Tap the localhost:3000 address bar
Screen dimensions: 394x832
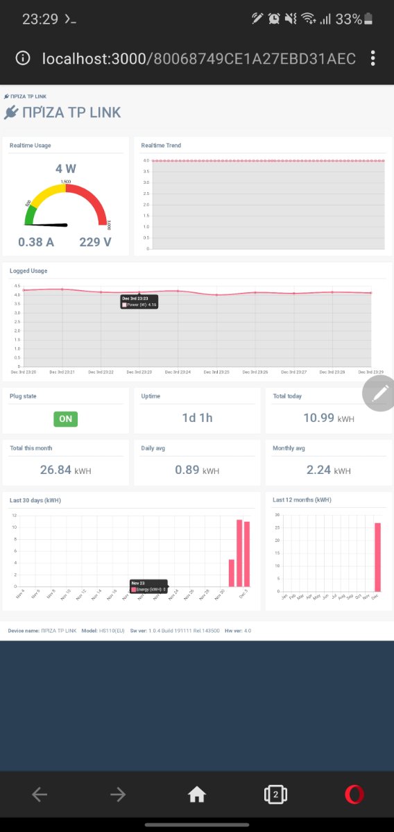(x=198, y=58)
